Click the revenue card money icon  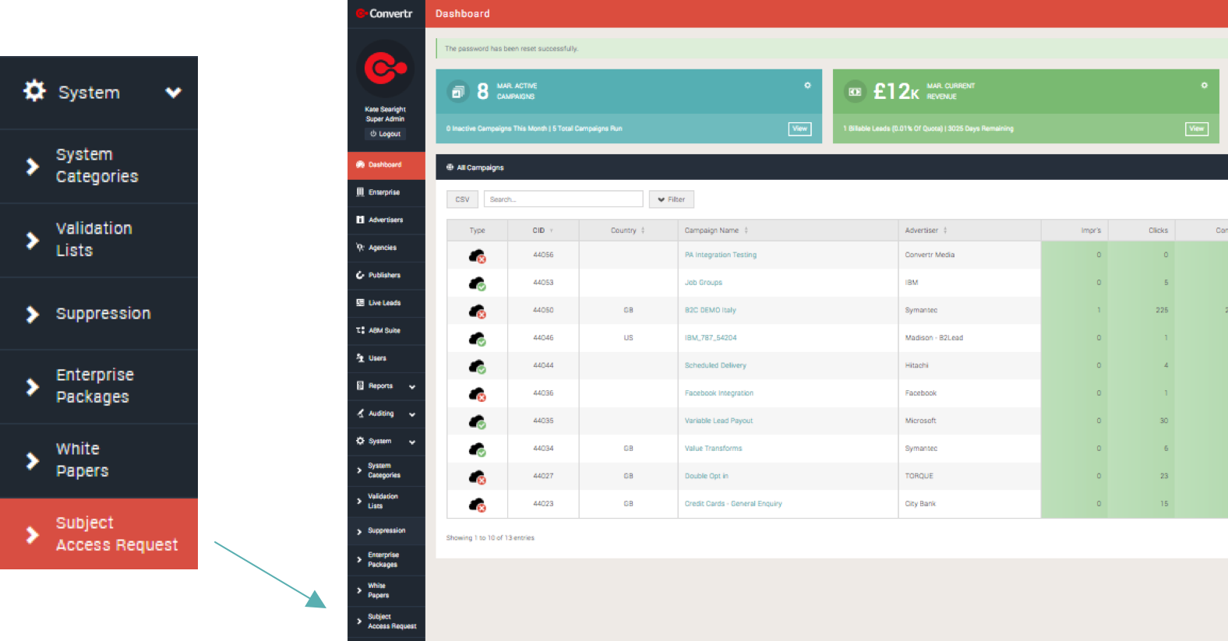[855, 92]
